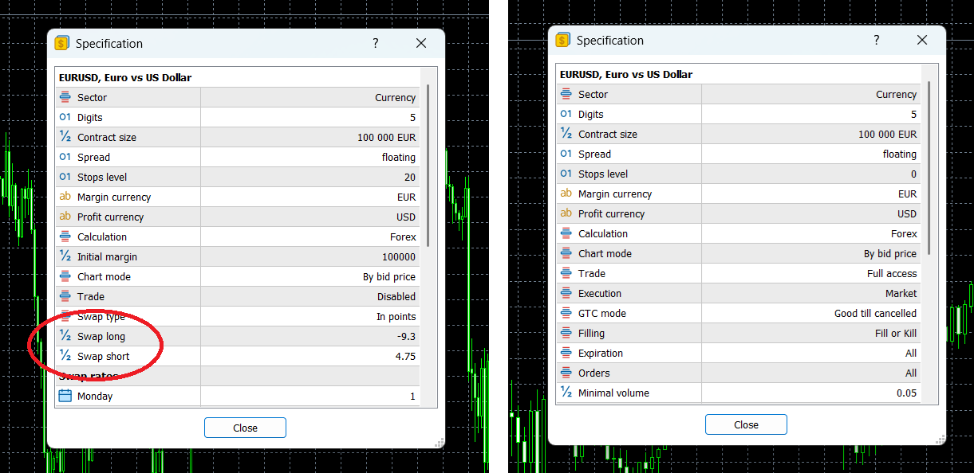Select Swap type value 'In points'
Image resolution: width=974 pixels, height=473 pixels.
396,316
